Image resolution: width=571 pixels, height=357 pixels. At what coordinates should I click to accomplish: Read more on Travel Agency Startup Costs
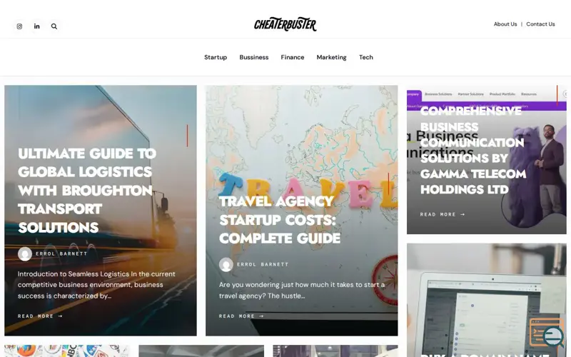(241, 316)
